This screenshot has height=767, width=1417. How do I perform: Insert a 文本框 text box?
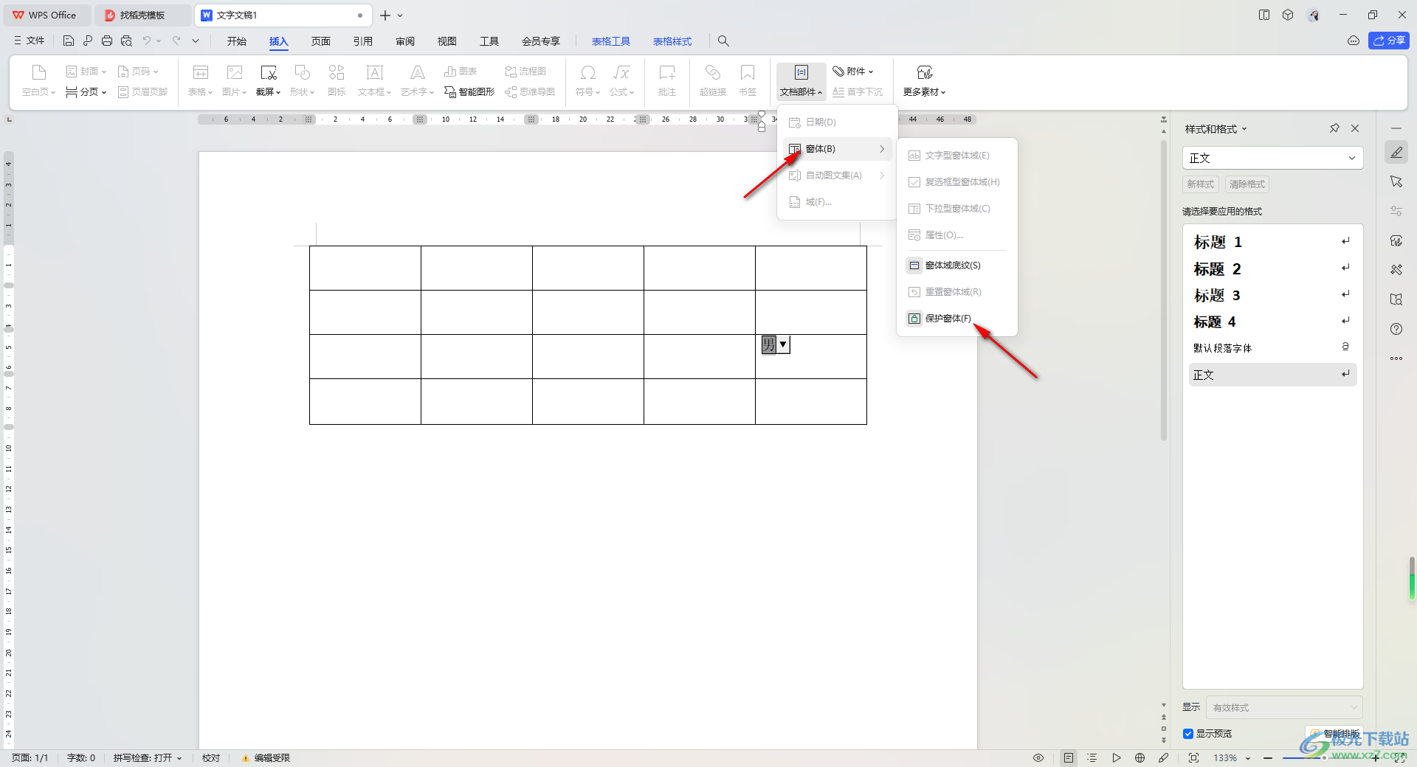coord(375,81)
